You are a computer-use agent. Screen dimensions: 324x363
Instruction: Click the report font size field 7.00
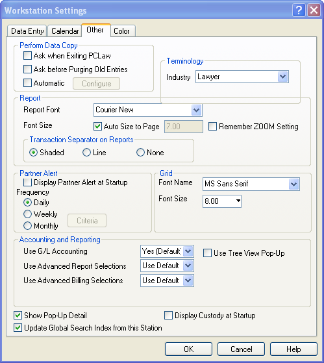184,127
